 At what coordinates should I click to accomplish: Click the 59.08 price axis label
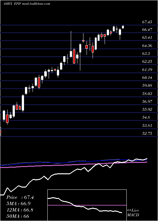click(x=147, y=86)
